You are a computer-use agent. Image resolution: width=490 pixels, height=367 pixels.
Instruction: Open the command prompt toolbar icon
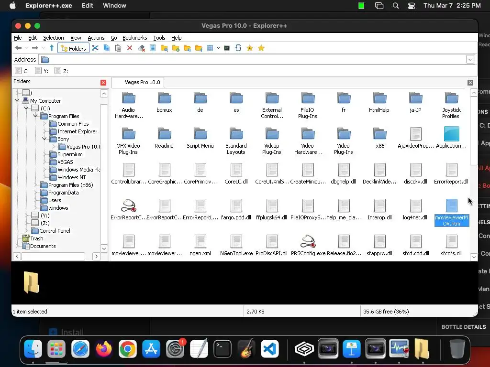(227, 48)
